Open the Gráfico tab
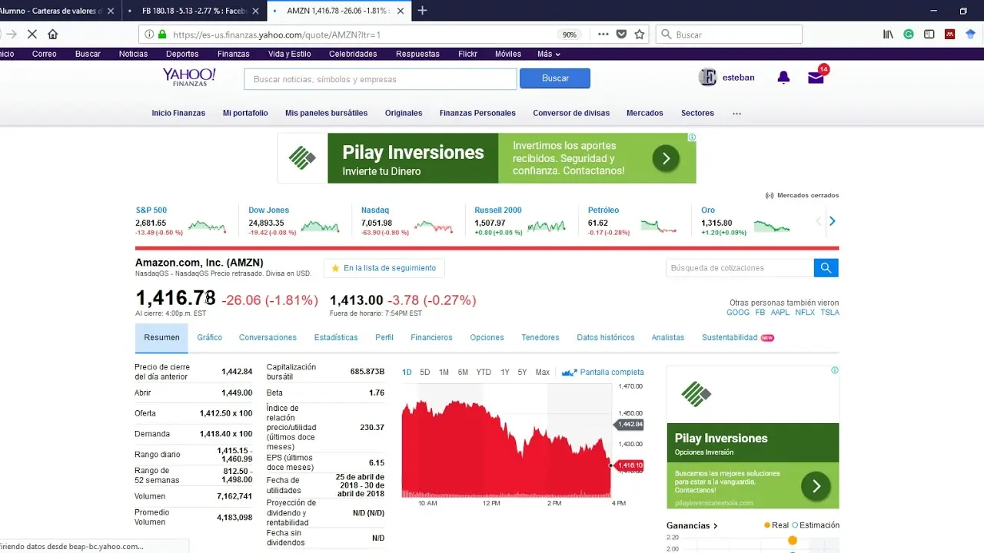The height and width of the screenshot is (553, 984). (x=209, y=337)
